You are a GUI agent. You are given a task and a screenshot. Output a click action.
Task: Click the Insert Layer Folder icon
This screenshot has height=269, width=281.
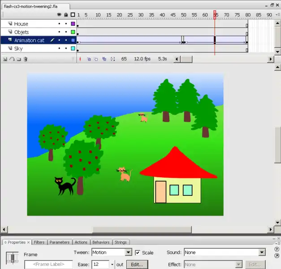(x=18, y=59)
